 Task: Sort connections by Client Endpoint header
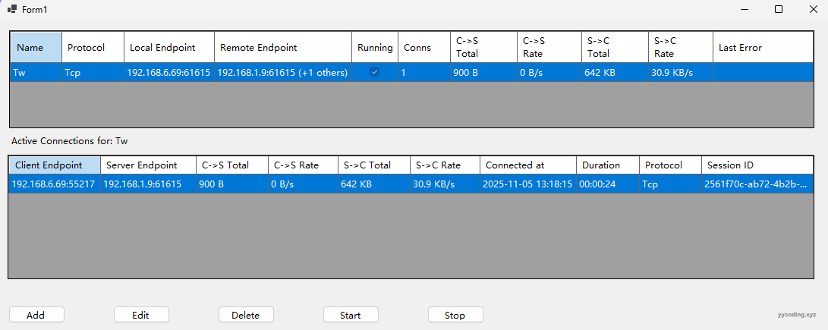54,165
